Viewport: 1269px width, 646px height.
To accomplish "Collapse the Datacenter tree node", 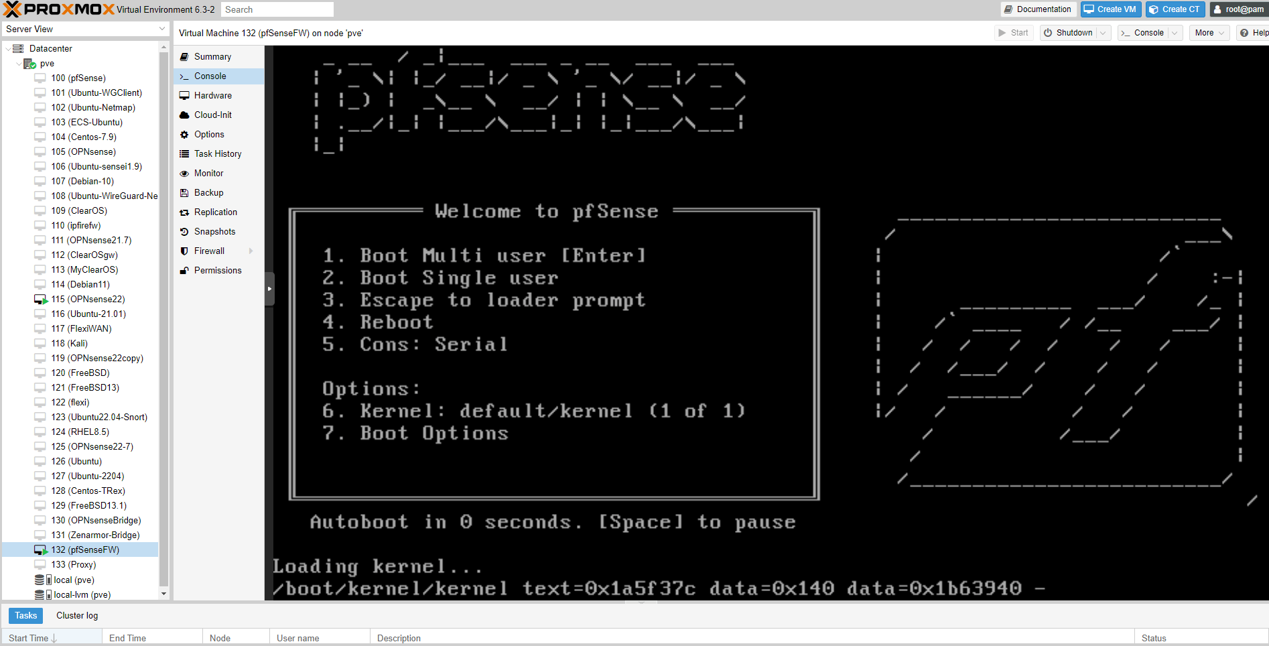I will (7, 48).
